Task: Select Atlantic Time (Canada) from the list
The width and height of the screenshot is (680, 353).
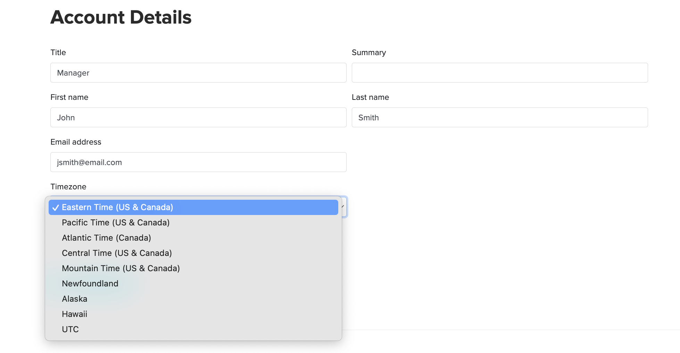Action: pyautogui.click(x=106, y=238)
